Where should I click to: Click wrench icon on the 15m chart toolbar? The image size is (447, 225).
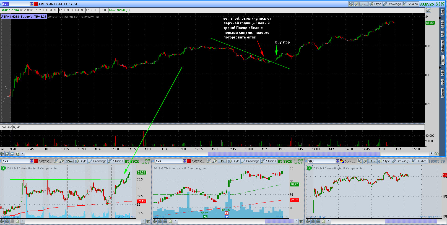pos(62,161)
